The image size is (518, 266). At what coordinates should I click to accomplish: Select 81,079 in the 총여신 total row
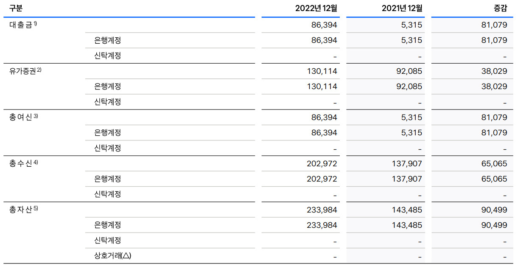[494, 118]
